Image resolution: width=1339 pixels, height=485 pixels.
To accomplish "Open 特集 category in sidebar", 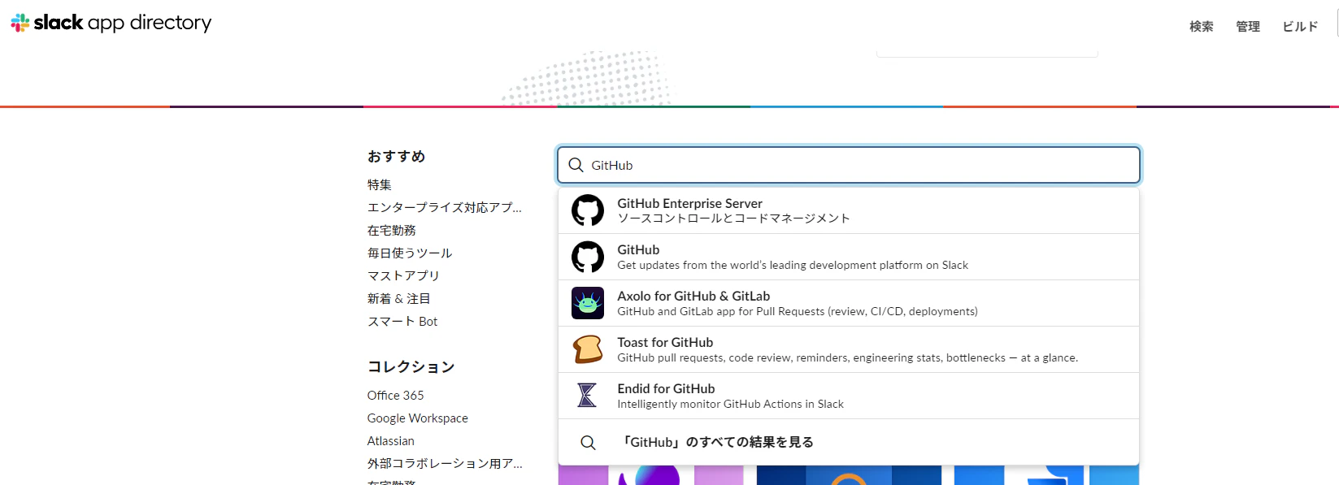I will pyautogui.click(x=380, y=184).
